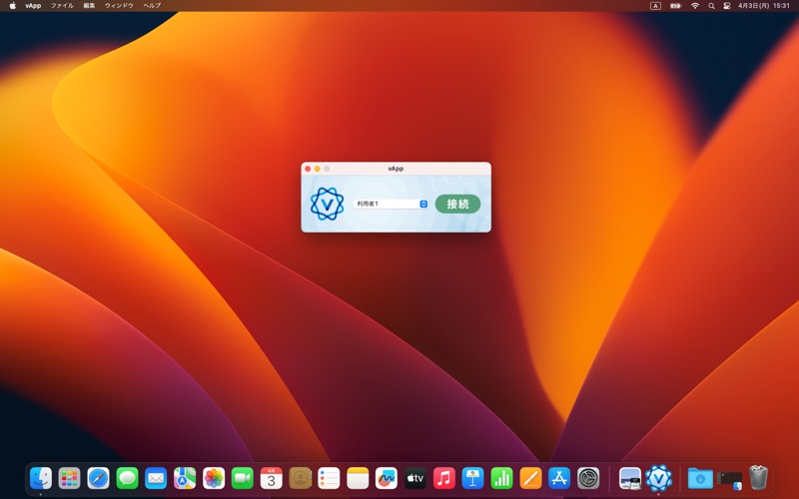Image resolution: width=799 pixels, height=499 pixels.
Task: Open Launchpad from the Dock
Action: [69, 479]
